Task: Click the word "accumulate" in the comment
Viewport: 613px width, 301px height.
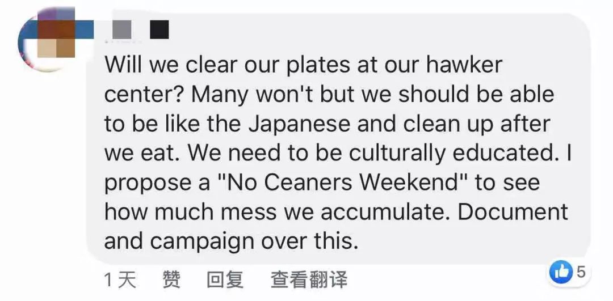Action: [385, 212]
